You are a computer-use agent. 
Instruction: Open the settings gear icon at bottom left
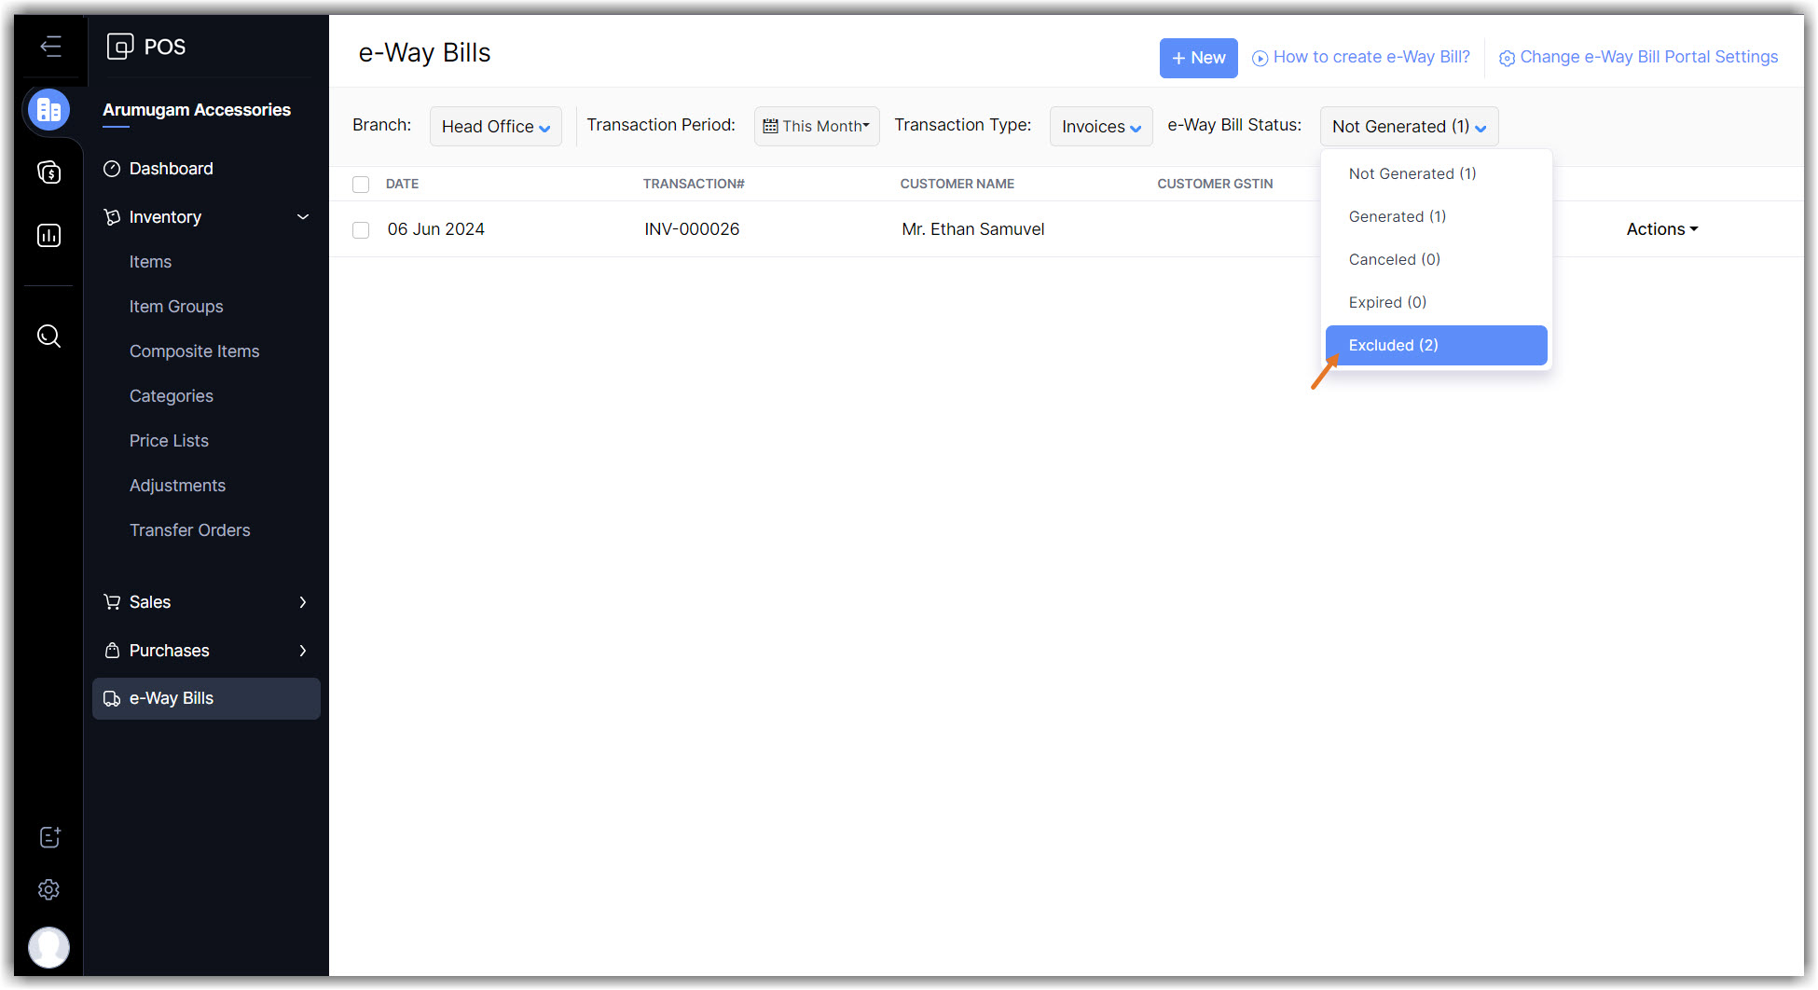[x=49, y=890]
